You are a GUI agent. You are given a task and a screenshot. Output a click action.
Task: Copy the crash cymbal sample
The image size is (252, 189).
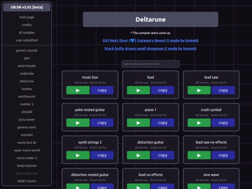pos(223,123)
